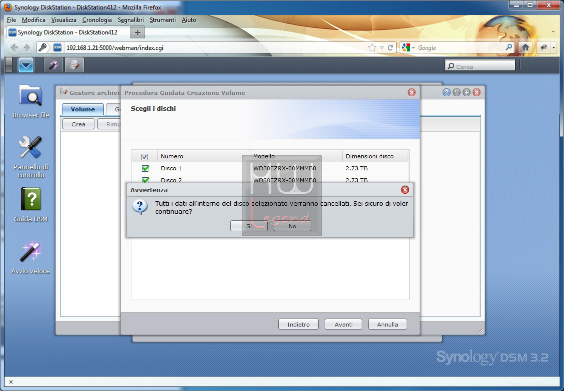Open the dropdown beside the add-on toolbar icon

[554, 47]
